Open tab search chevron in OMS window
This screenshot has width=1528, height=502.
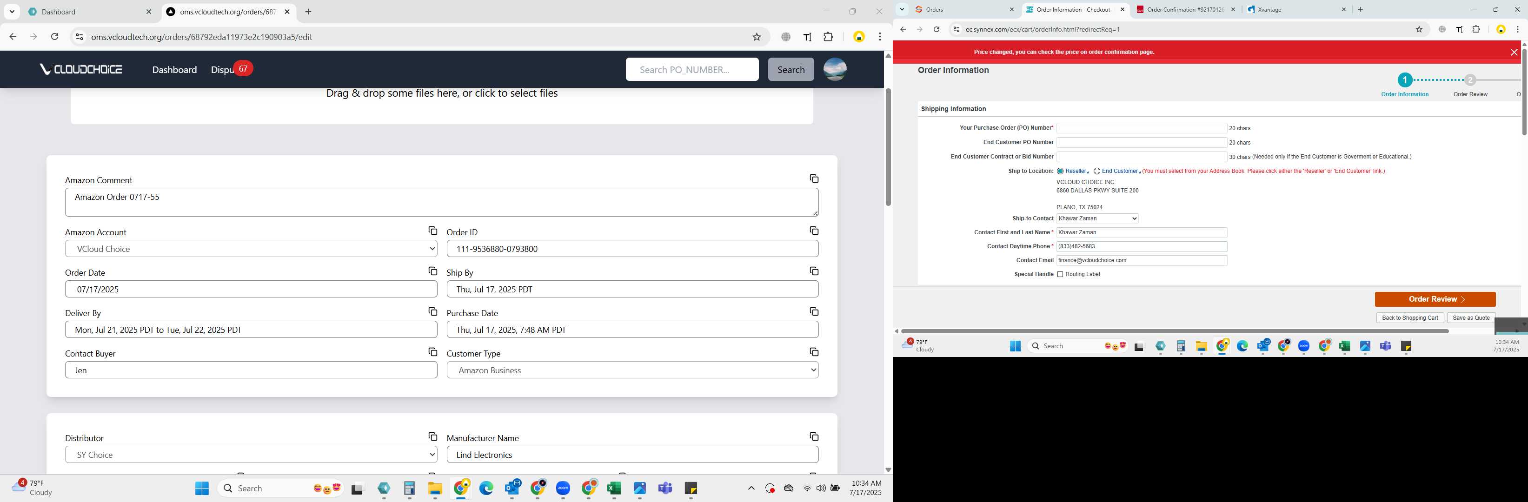click(12, 12)
